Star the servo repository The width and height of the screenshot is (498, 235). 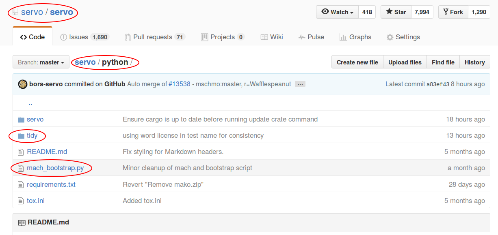tap(396, 12)
